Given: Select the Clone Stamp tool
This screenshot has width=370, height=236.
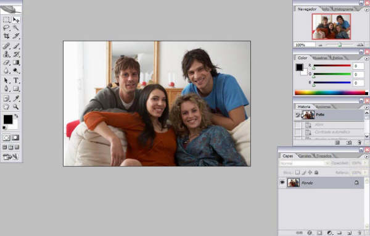Looking at the screenshot, I should [x=6, y=54].
